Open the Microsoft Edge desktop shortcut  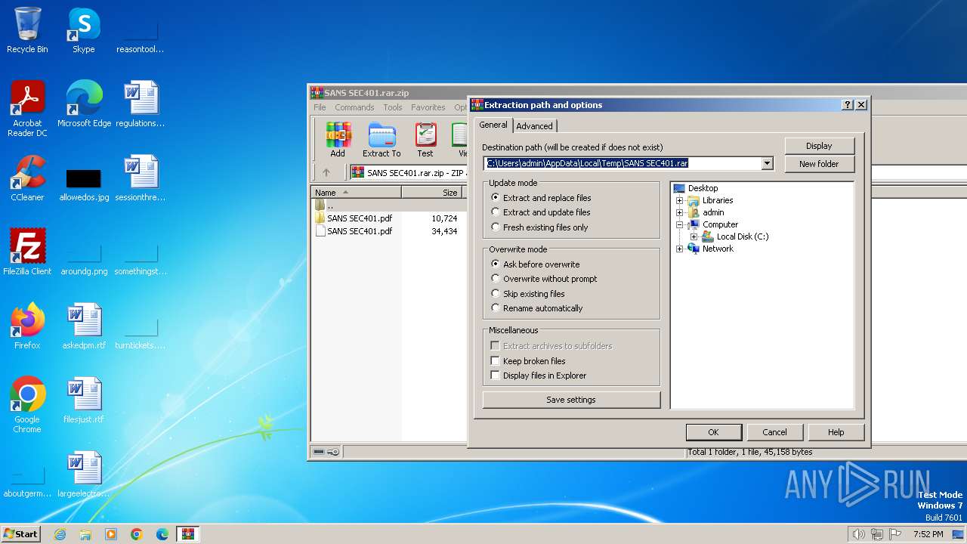point(84,105)
